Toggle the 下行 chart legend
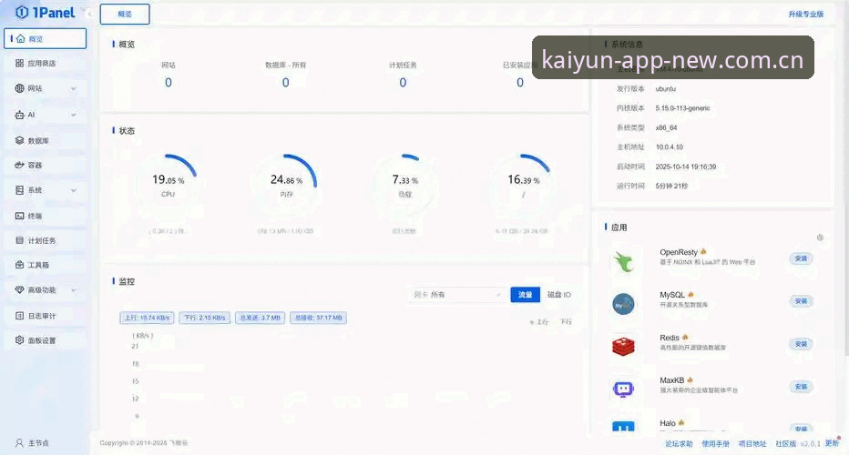The width and height of the screenshot is (849, 455). (566, 322)
